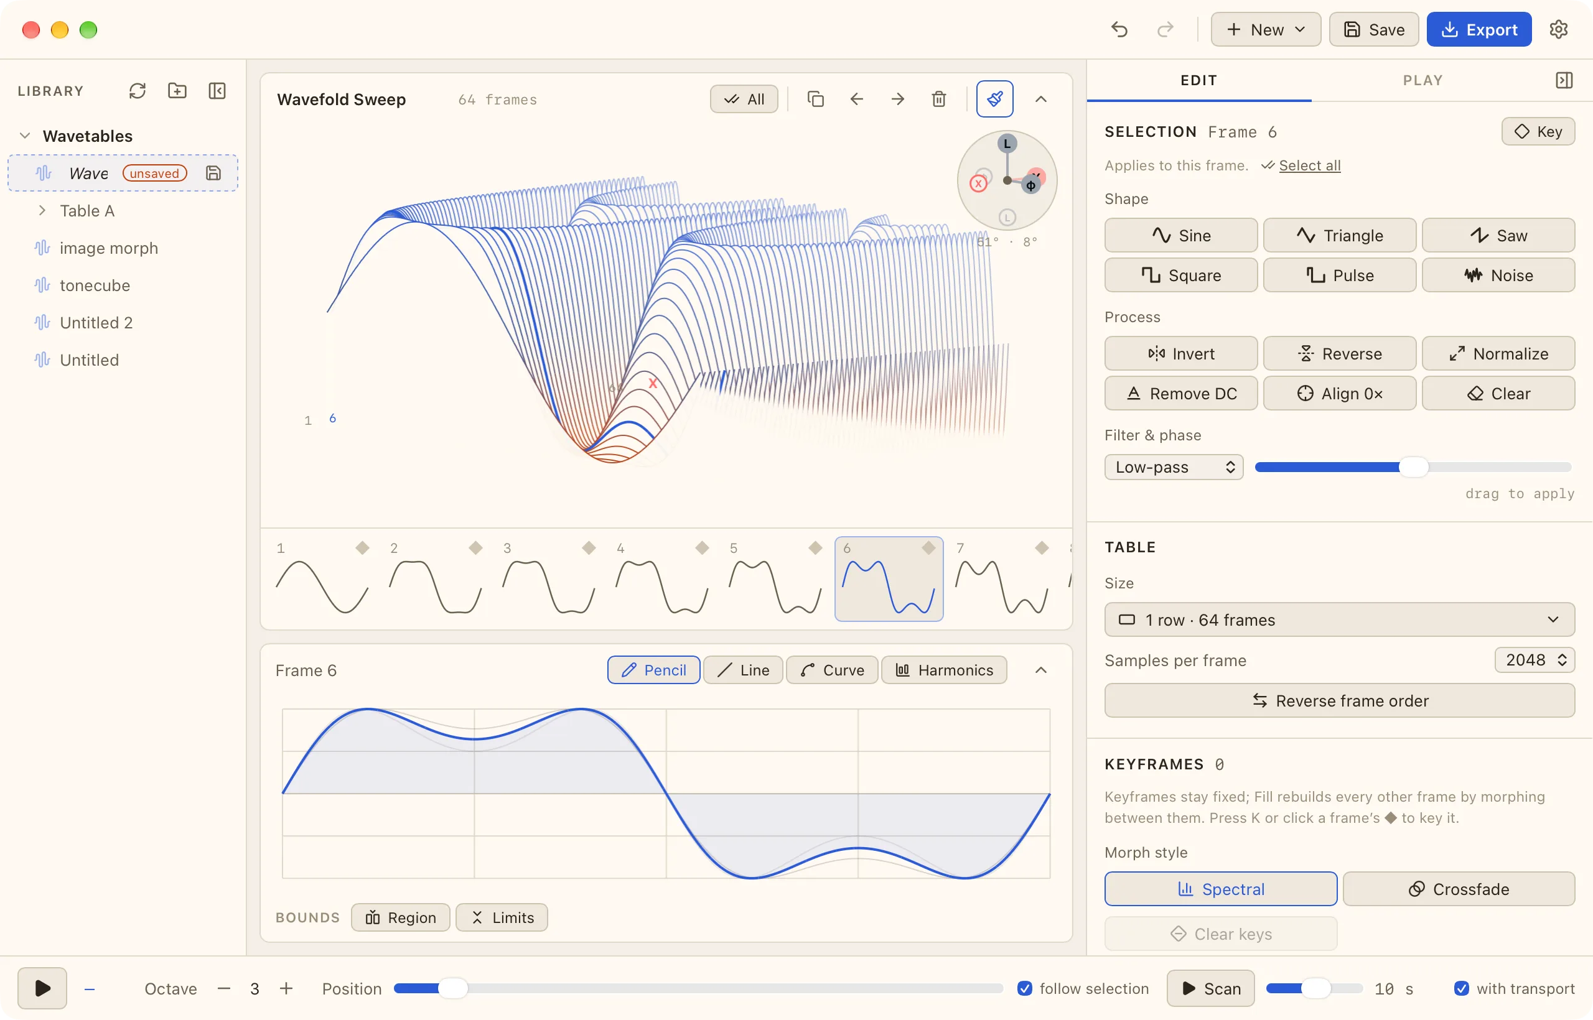Viewport: 1593px width, 1020px height.
Task: Collapse the Frame 6 editor panel chevron
Action: pos(1041,670)
